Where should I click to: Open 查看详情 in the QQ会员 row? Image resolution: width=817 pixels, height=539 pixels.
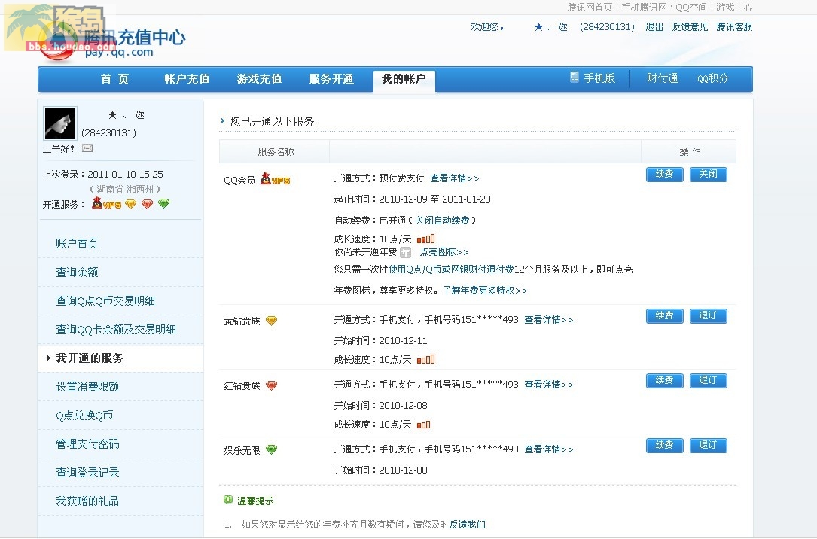455,178
